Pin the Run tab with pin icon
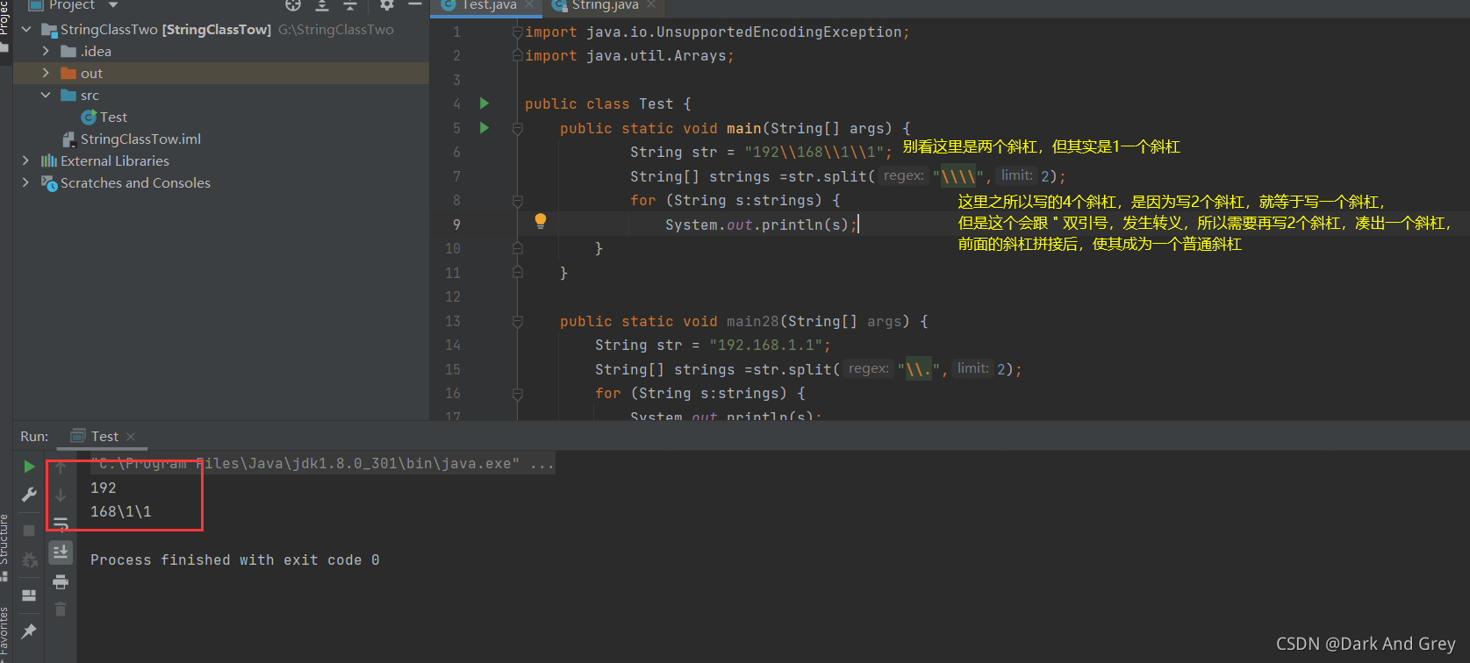This screenshot has height=663, width=1470. pos(29,631)
